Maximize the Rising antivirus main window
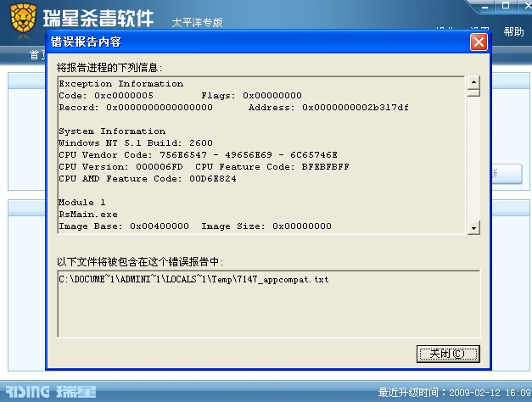This screenshot has height=402, width=532. pos(505,5)
